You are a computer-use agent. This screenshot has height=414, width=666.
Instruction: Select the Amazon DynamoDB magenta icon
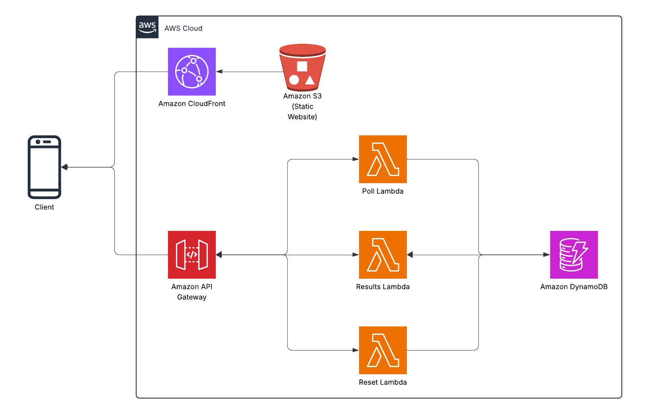[574, 255]
